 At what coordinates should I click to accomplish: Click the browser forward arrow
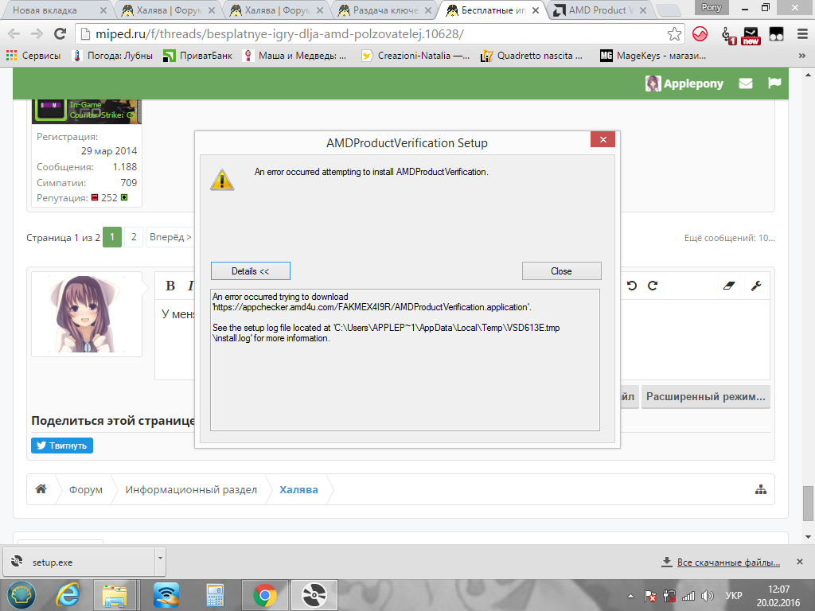37,34
